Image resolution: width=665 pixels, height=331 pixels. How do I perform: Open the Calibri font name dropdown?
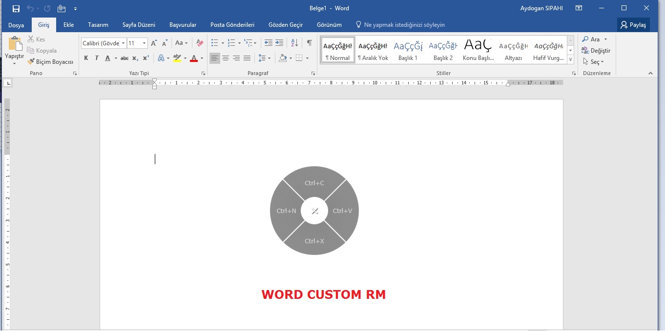(x=123, y=43)
